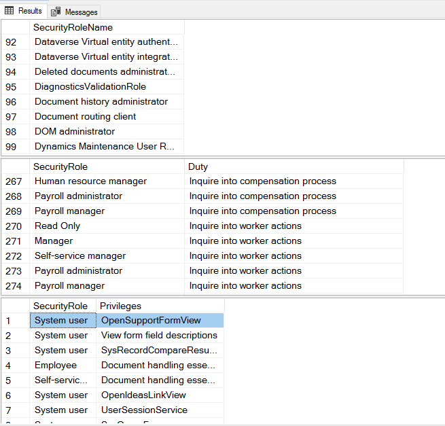Click the Privileges column header
The height and width of the screenshot is (426, 445).
tap(160, 306)
